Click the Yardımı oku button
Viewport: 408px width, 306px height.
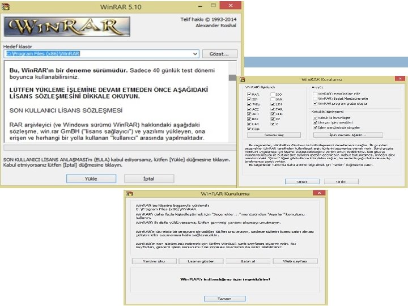point(154,261)
